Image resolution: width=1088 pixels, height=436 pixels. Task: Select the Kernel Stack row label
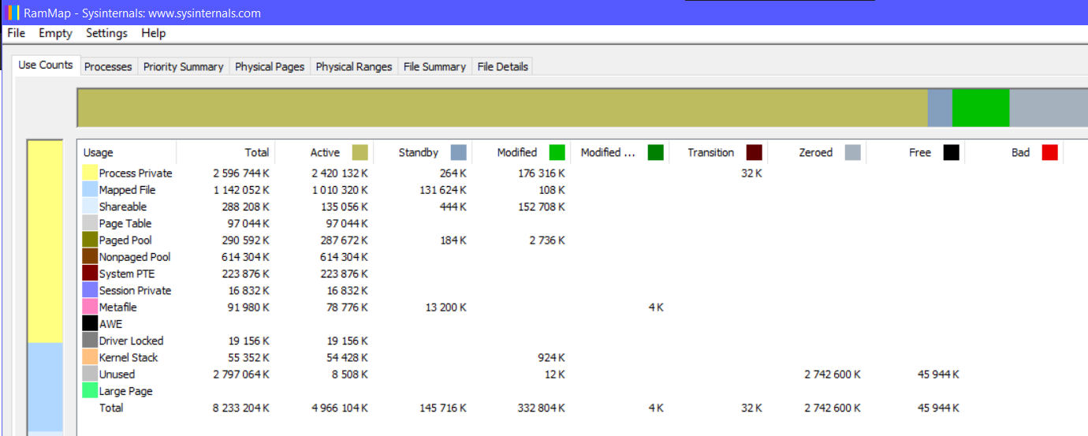(129, 357)
